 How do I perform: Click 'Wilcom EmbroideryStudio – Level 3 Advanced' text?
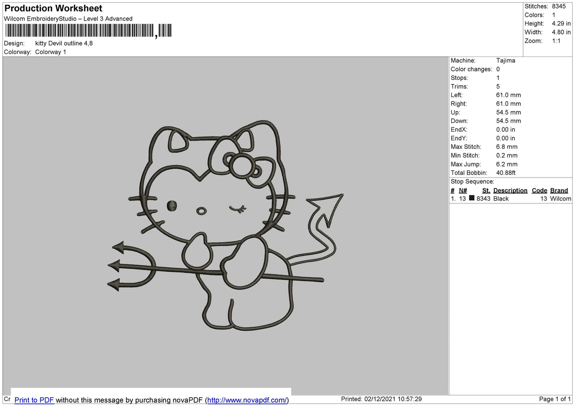pos(68,19)
